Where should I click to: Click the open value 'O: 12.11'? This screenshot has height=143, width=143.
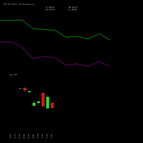click(x=50, y=10)
